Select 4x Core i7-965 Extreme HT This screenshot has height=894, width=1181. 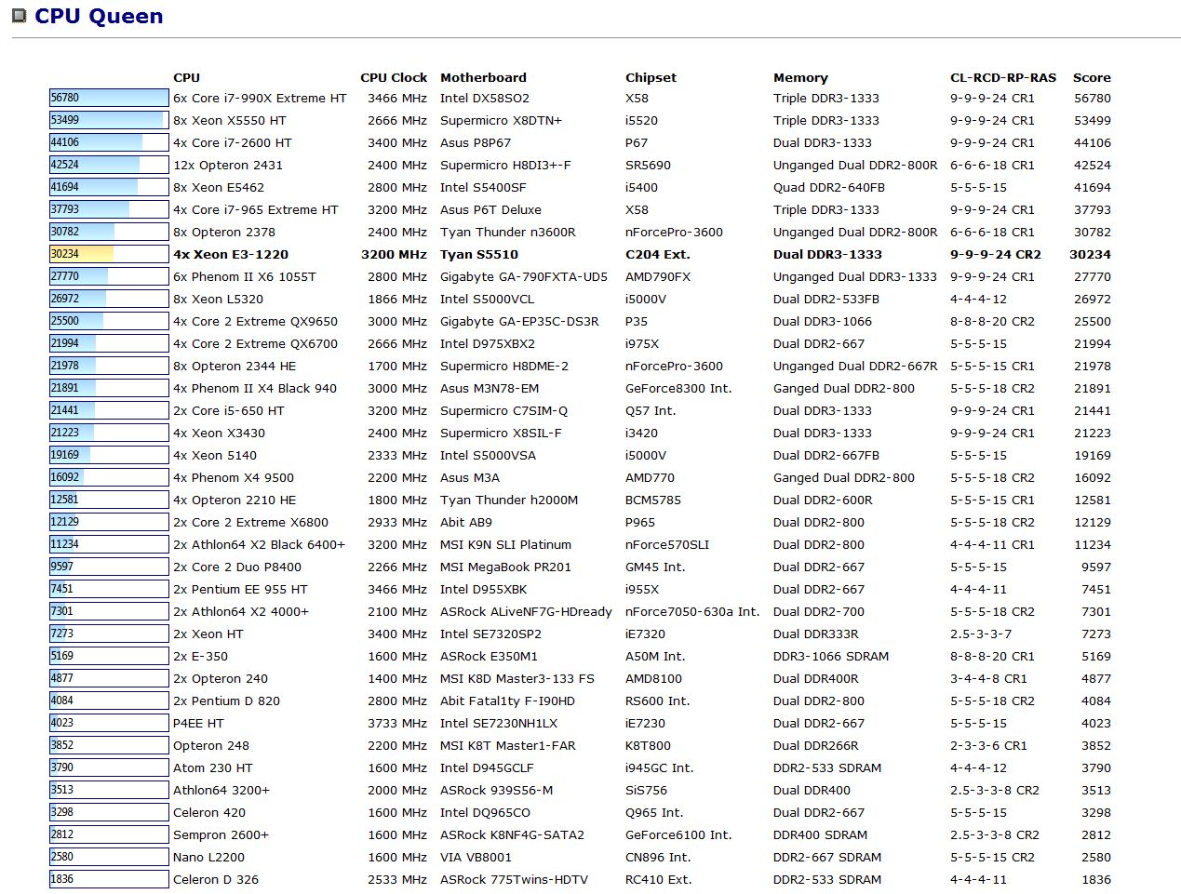click(256, 209)
